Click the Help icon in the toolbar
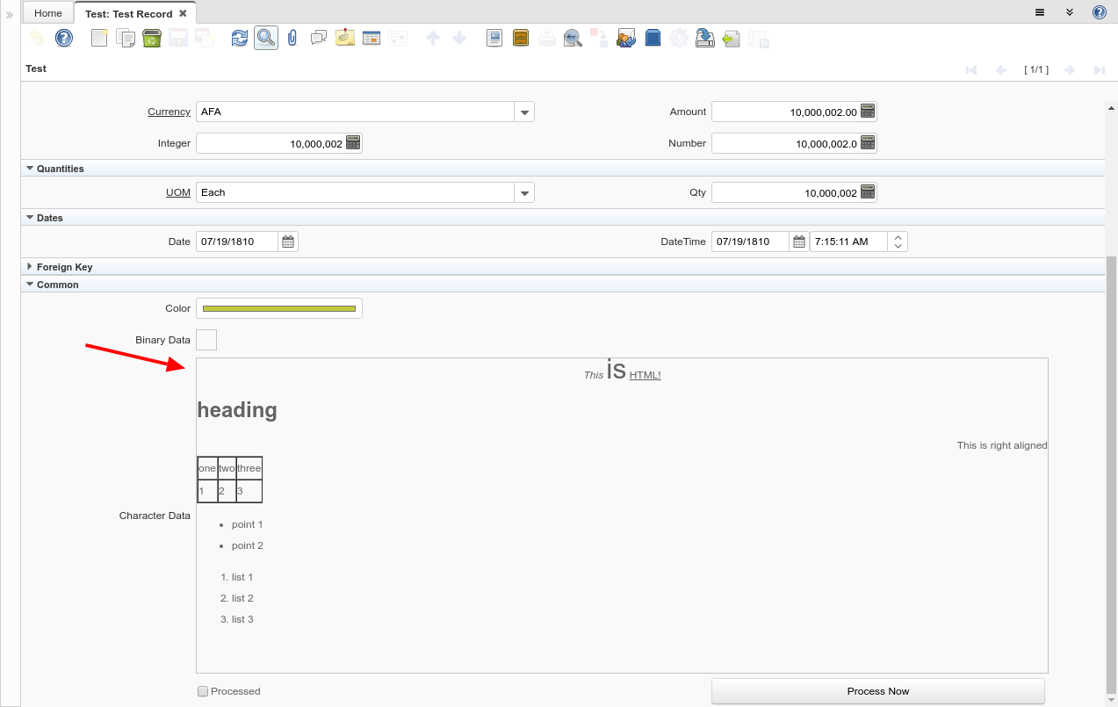This screenshot has width=1118, height=707. point(64,38)
